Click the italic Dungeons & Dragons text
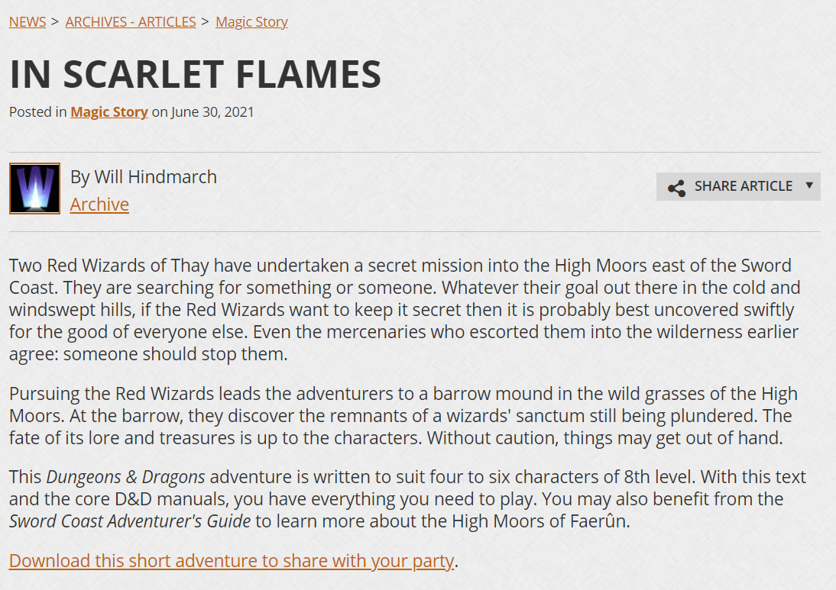The height and width of the screenshot is (590, 836). pyautogui.click(x=126, y=476)
